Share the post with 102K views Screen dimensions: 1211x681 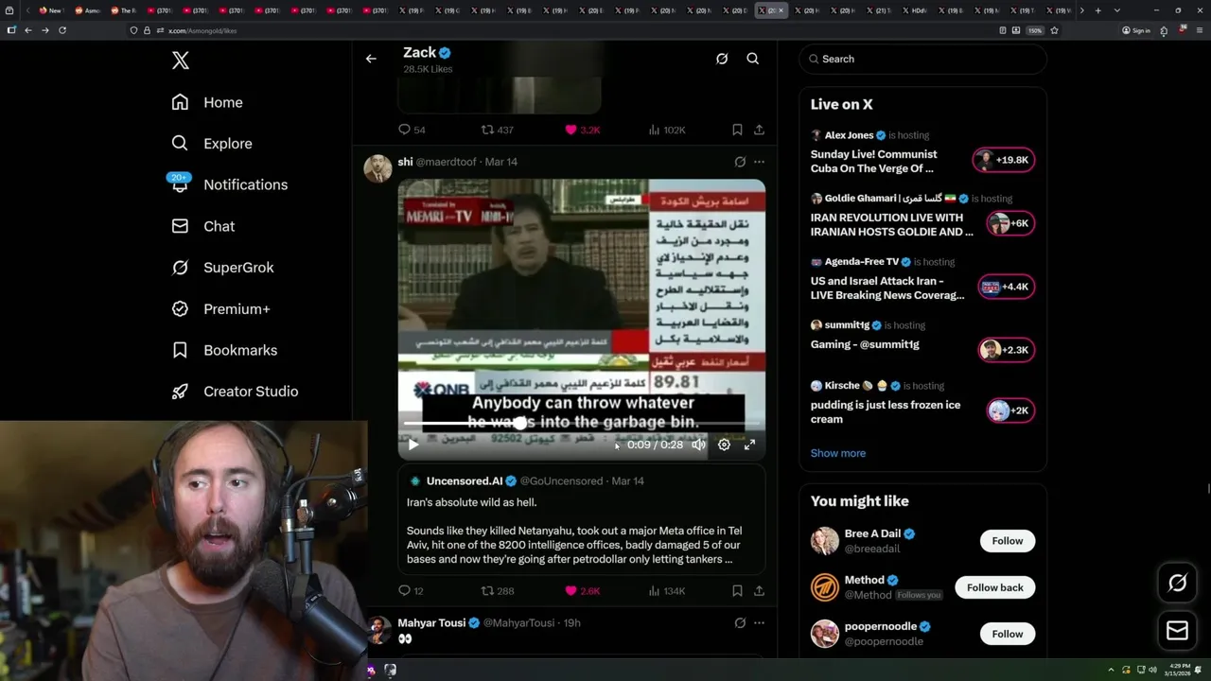[759, 130]
